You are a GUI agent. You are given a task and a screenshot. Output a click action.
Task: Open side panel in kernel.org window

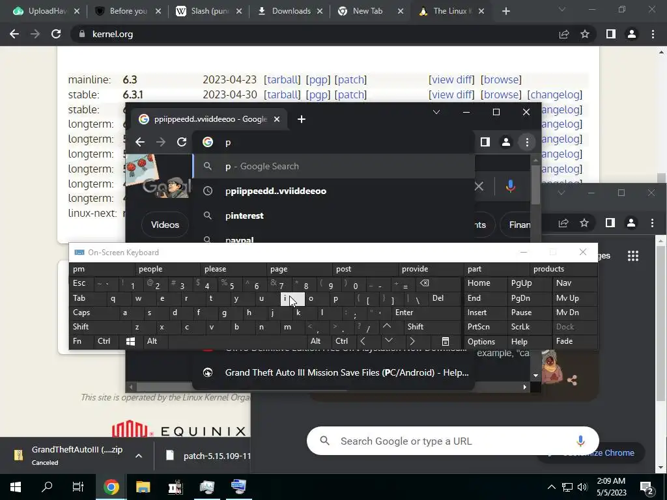(x=611, y=34)
